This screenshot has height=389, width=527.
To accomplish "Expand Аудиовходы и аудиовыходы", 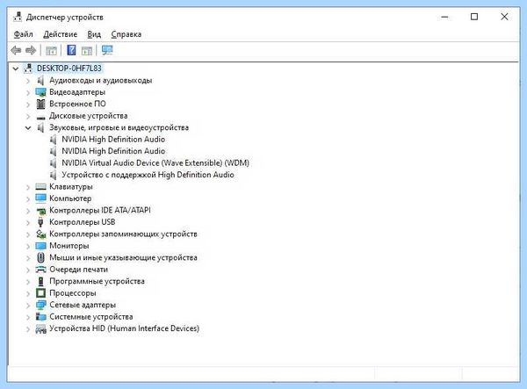I will pyautogui.click(x=28, y=81).
